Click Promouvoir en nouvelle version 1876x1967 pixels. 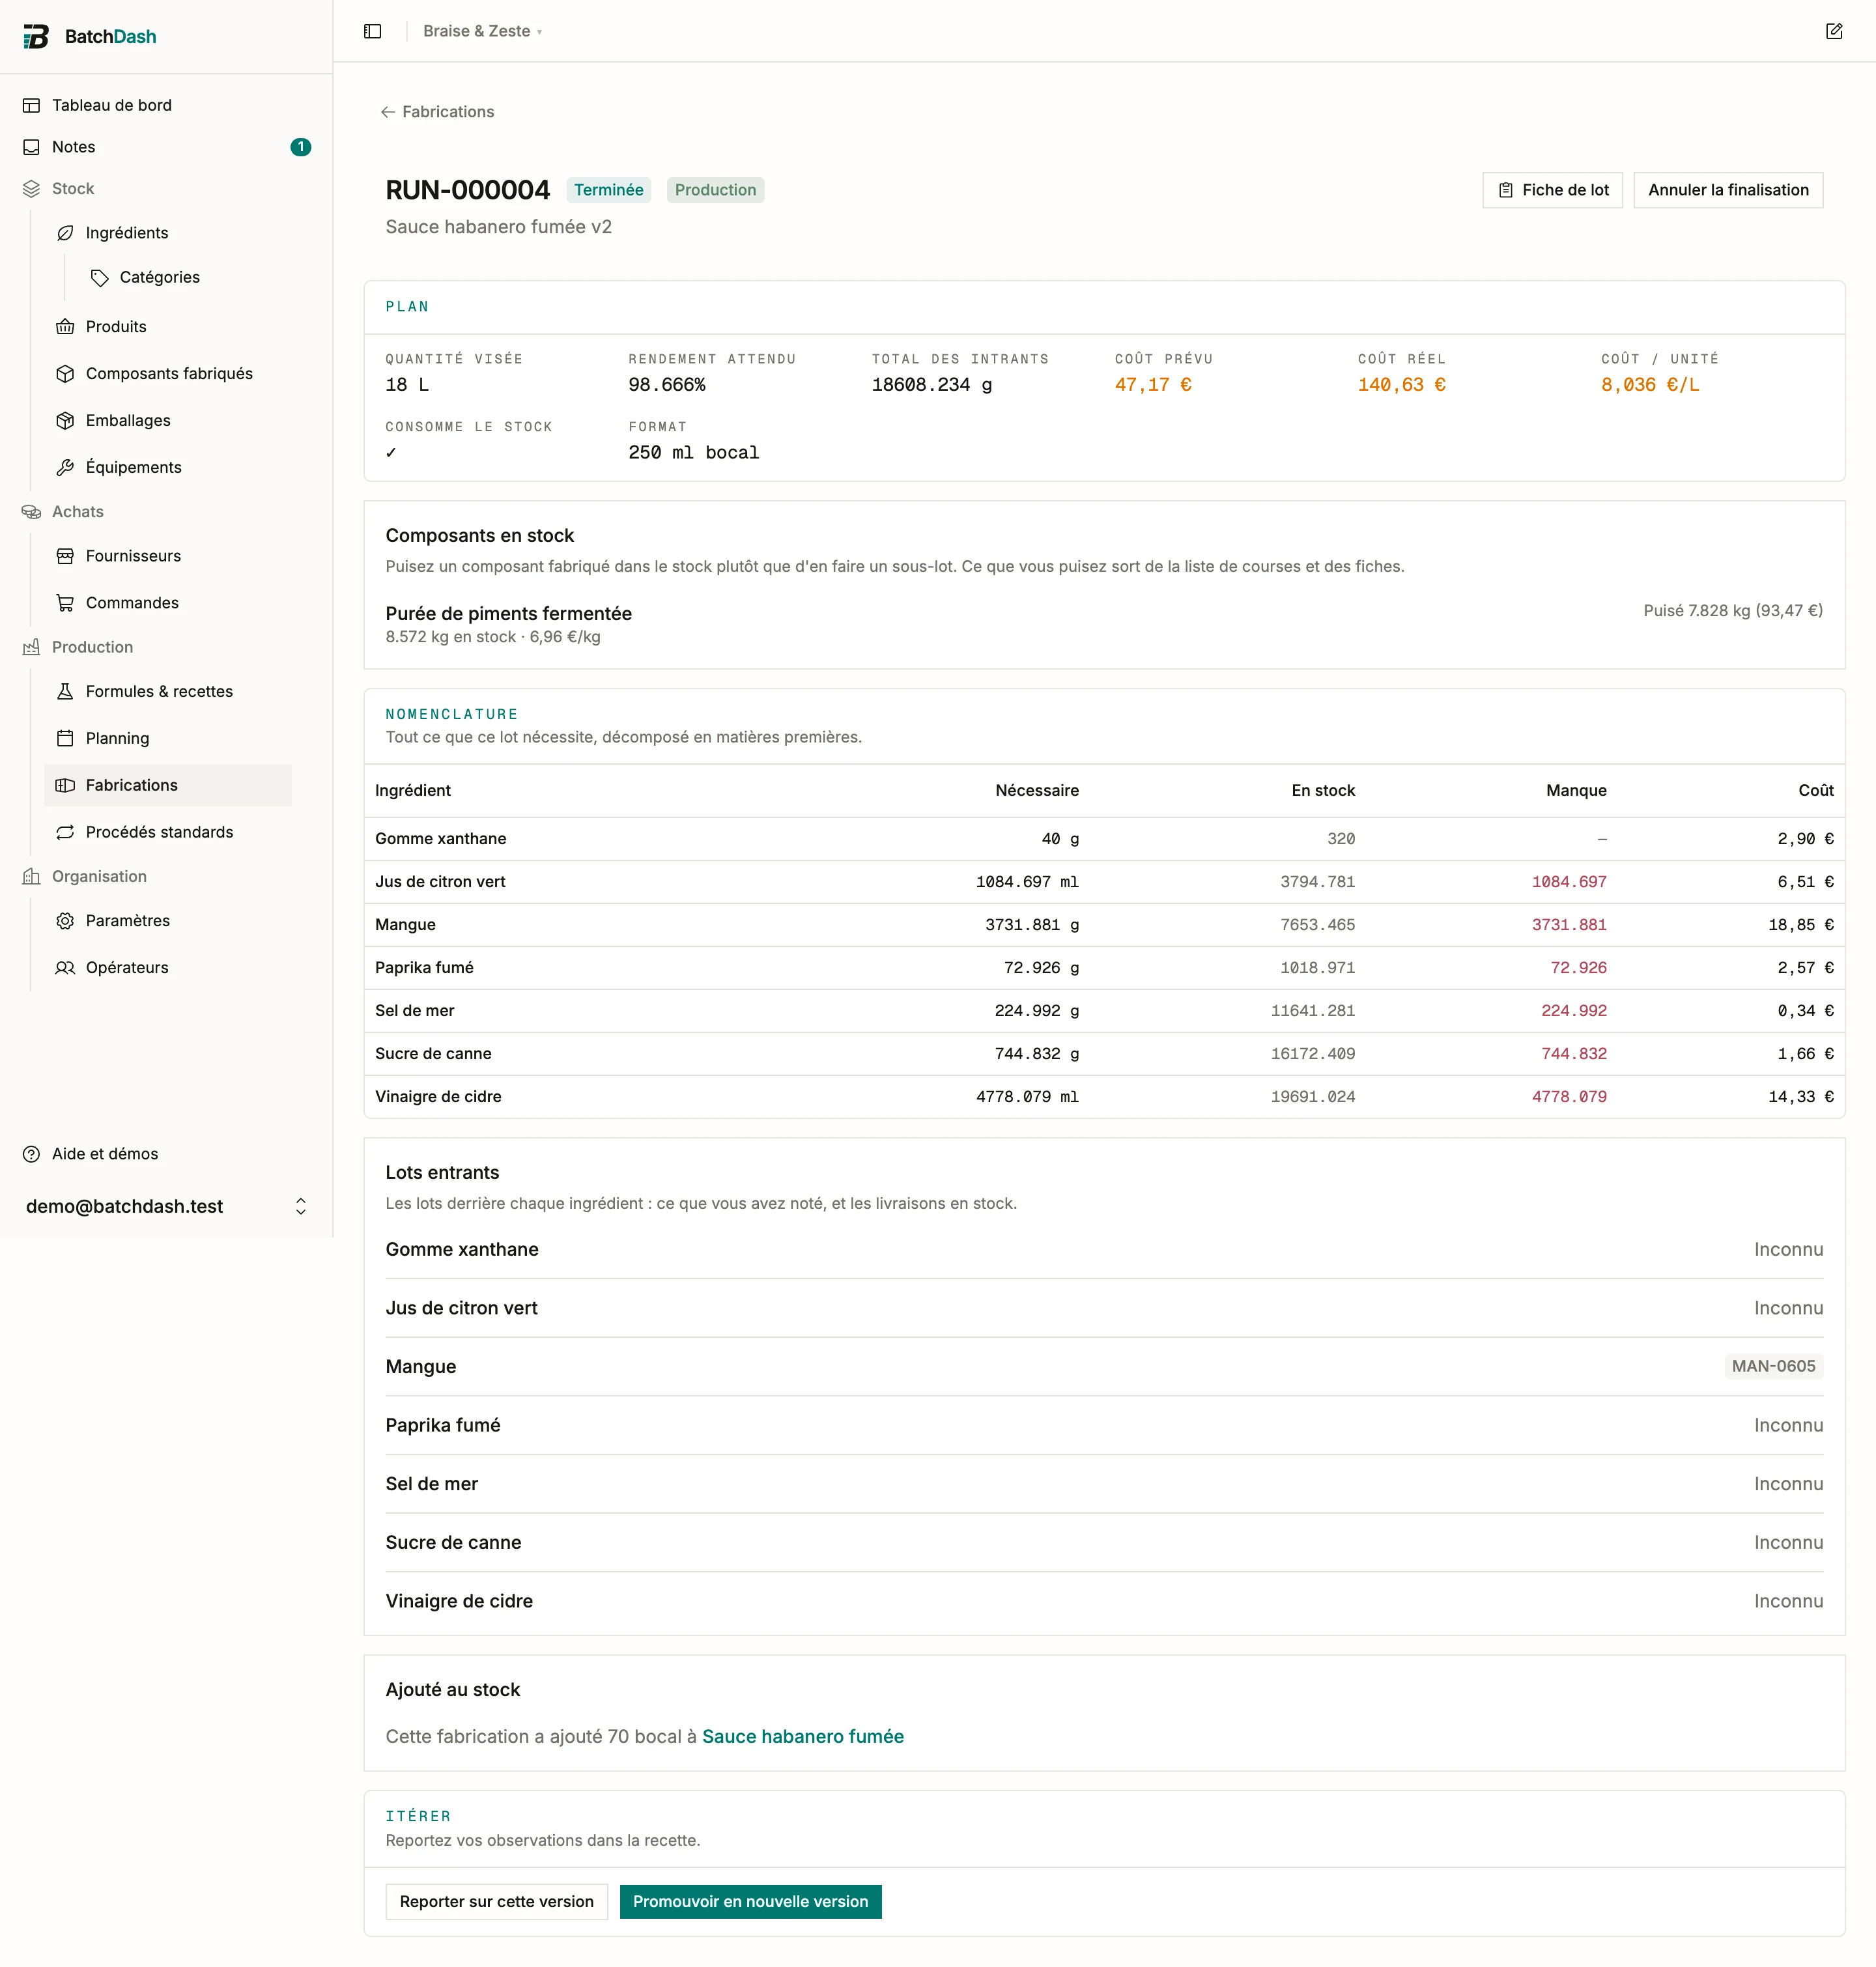click(x=750, y=1901)
